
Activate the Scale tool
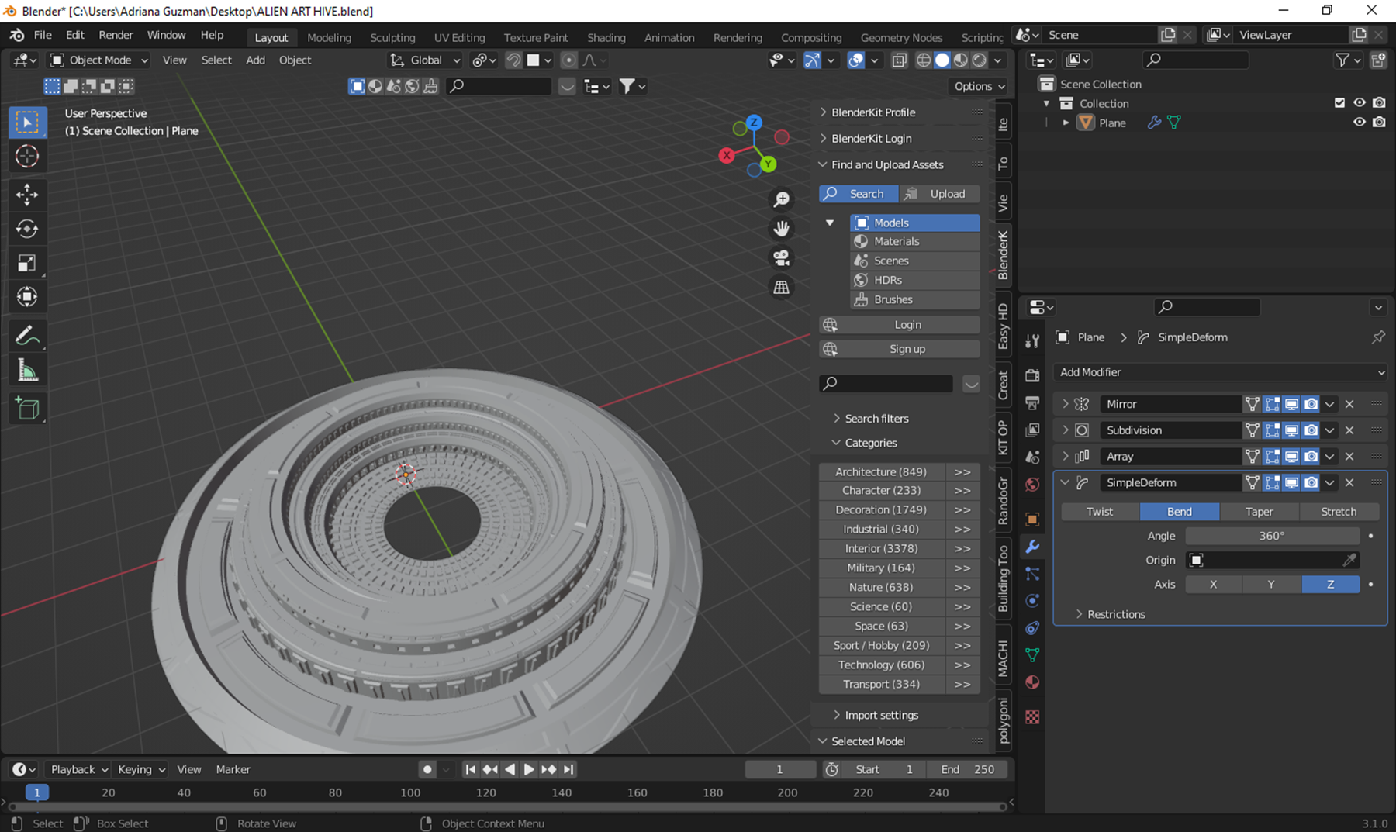27,263
